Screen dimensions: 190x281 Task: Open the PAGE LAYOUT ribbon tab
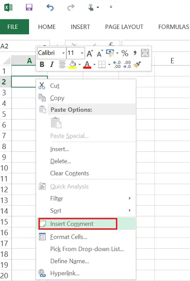tap(124, 27)
